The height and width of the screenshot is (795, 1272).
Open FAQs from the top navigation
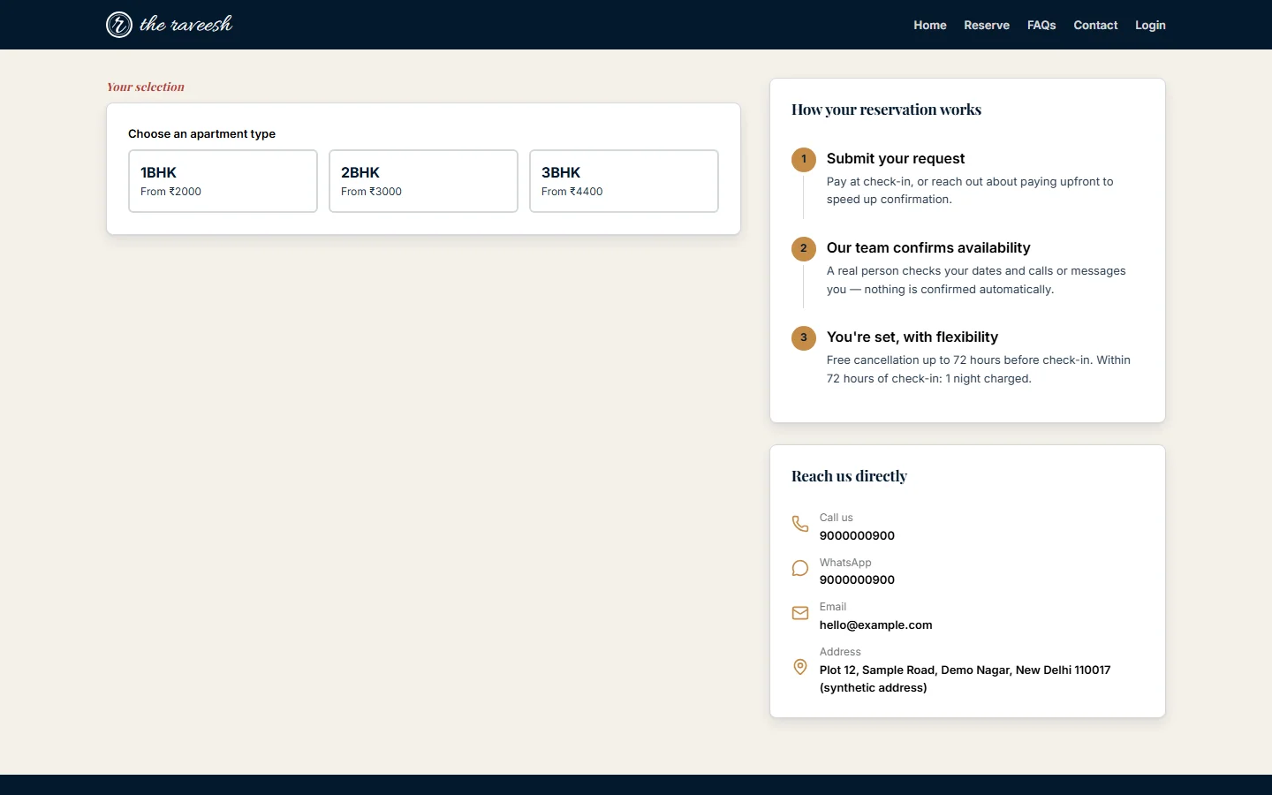(1041, 25)
